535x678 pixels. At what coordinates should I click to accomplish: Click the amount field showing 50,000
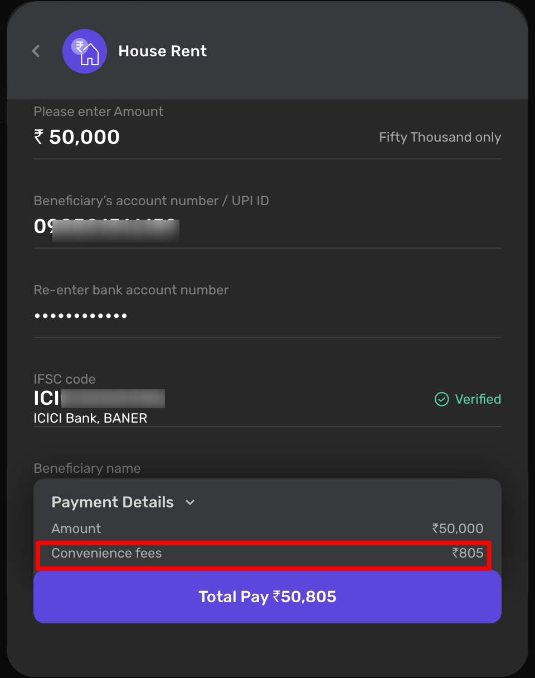(x=84, y=137)
